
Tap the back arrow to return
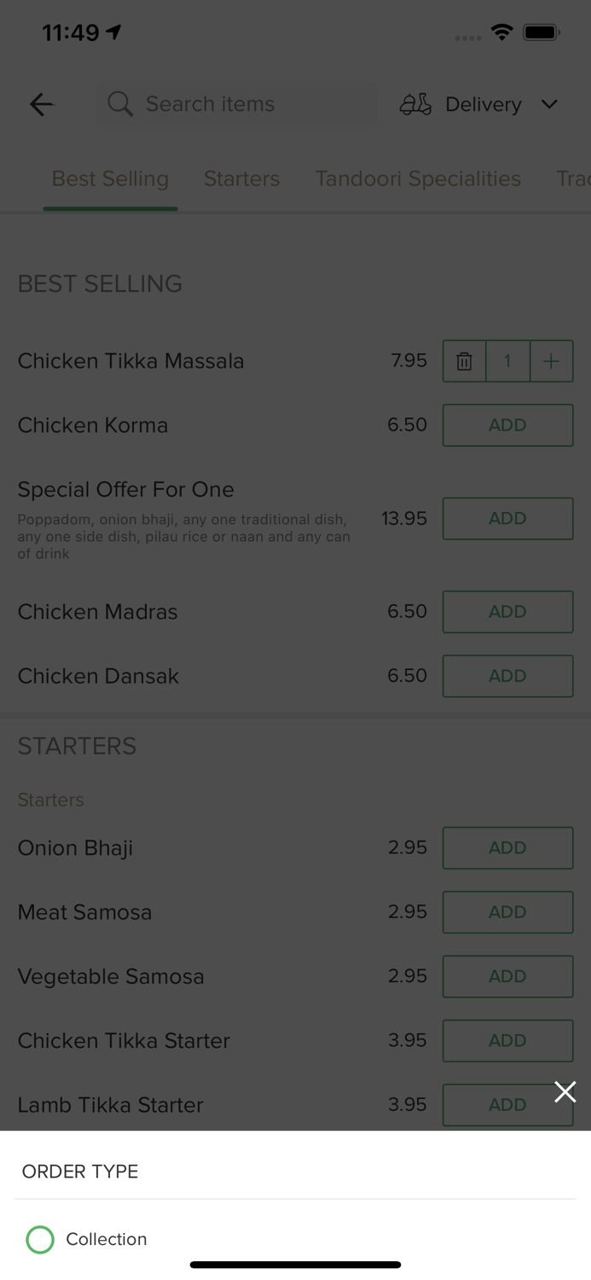(x=40, y=104)
